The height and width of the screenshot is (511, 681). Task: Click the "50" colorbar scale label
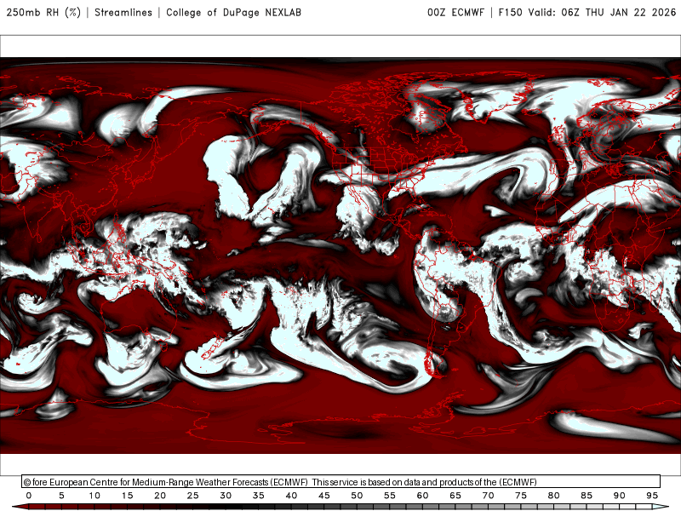click(x=357, y=496)
